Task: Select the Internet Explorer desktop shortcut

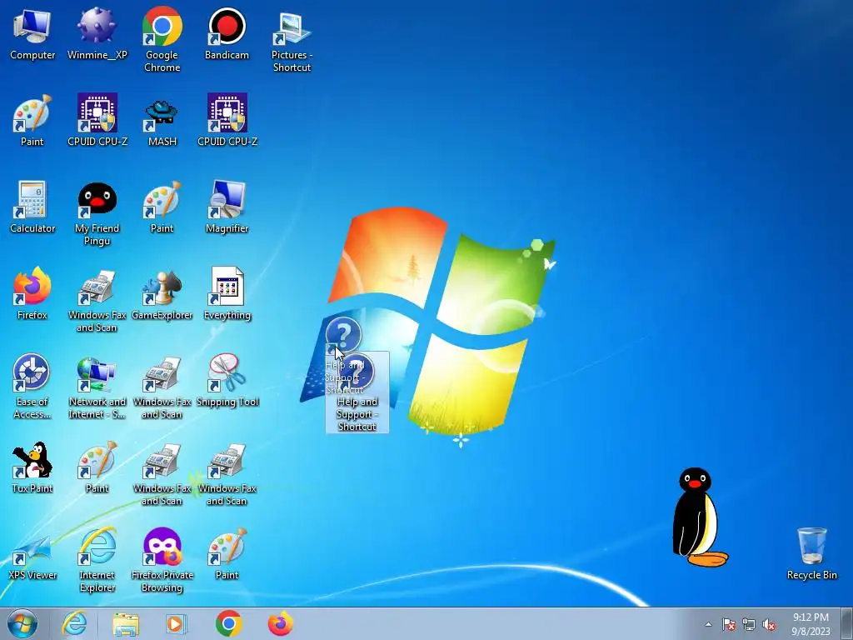Action: [x=97, y=561]
